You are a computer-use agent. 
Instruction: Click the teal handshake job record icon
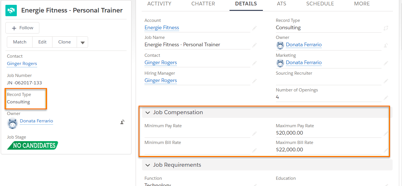click(x=11, y=11)
